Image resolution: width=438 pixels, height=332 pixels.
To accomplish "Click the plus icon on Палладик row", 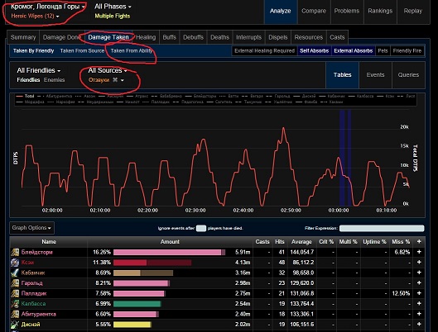I will 419,293.
